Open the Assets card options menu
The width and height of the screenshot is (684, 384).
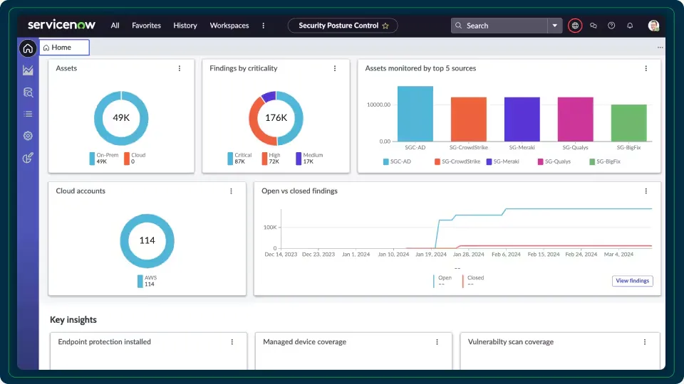click(180, 68)
